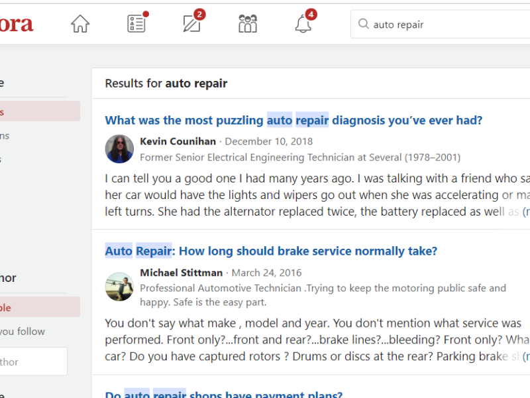
Task: Open the puzzling auto repair diagnosis question
Action: pyautogui.click(x=293, y=120)
